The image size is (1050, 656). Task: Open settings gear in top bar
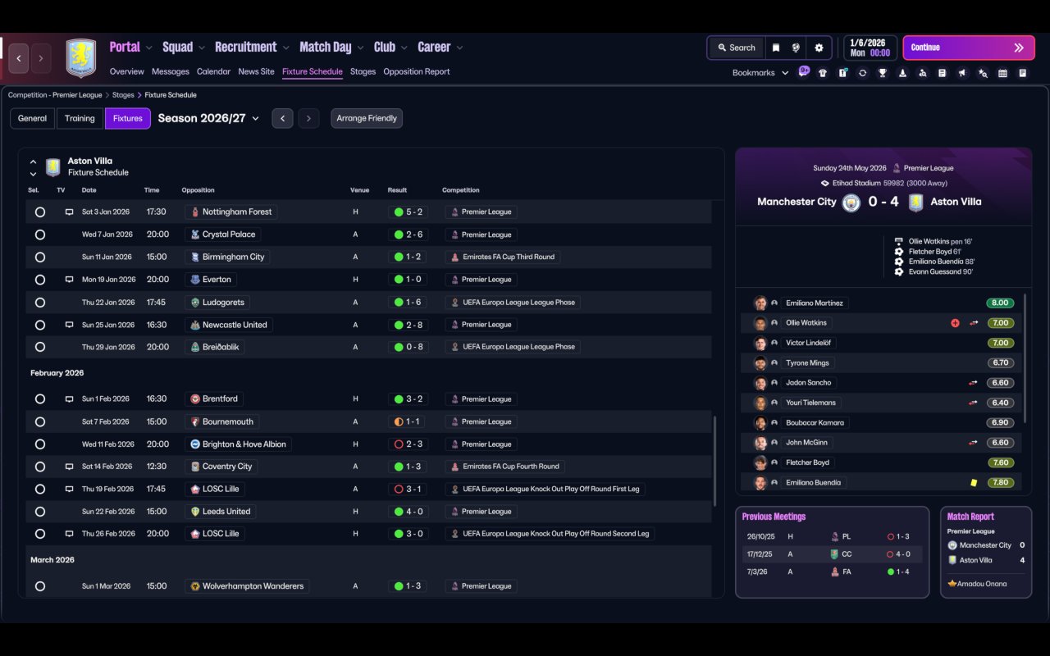819,48
